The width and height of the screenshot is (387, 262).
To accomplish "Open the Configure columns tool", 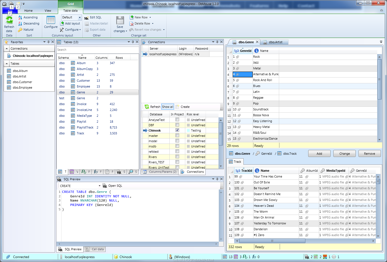I will [51, 22].
